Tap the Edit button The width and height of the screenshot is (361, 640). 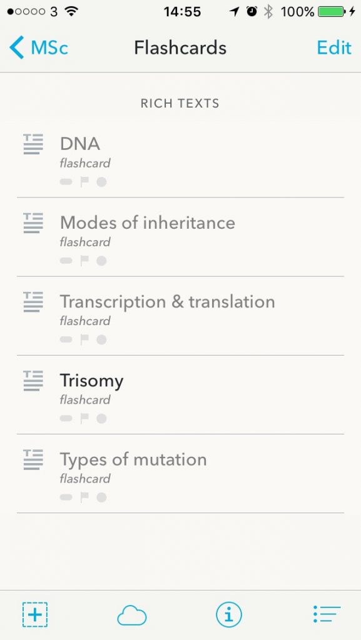[x=334, y=47]
